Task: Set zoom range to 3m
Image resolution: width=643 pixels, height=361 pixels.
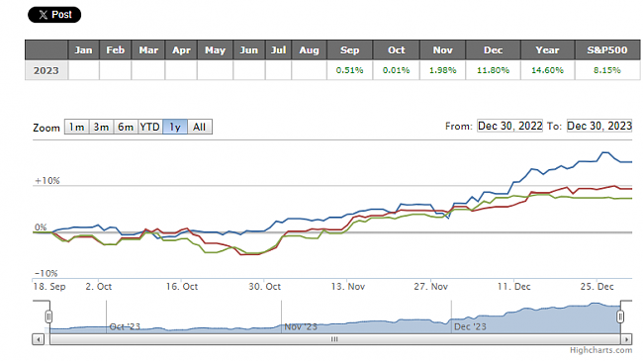Action: pos(101,127)
